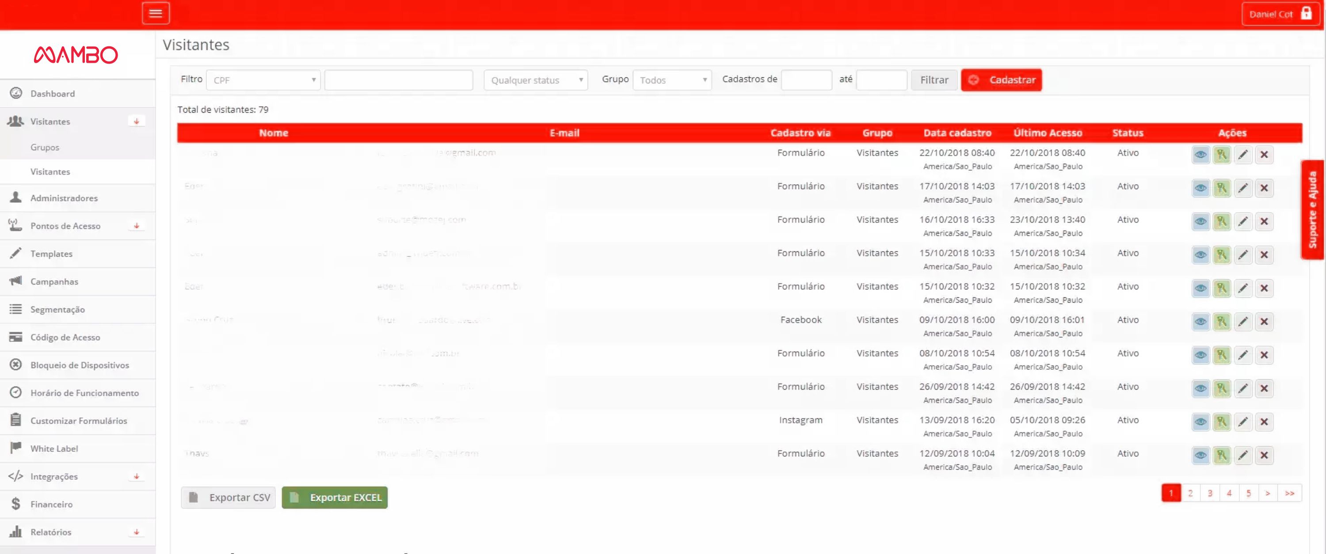Go to page 5 of the visitors
Screen dimensions: 1326x554
pyautogui.click(x=1248, y=493)
